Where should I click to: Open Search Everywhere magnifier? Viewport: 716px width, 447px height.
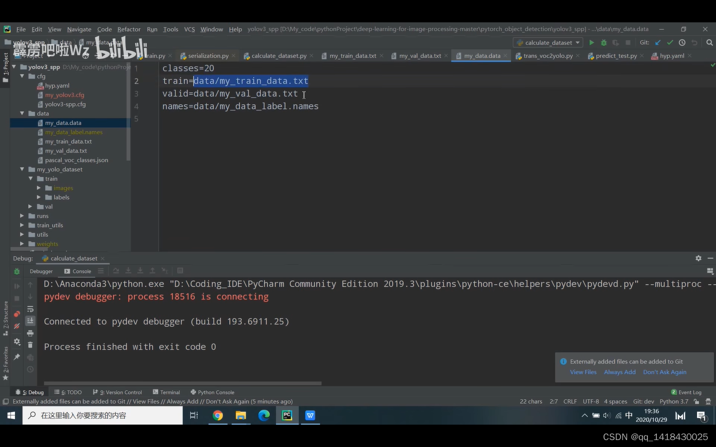click(x=710, y=43)
